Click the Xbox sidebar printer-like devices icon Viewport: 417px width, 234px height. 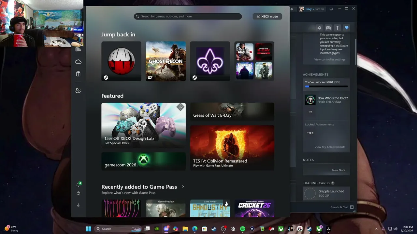78,193
